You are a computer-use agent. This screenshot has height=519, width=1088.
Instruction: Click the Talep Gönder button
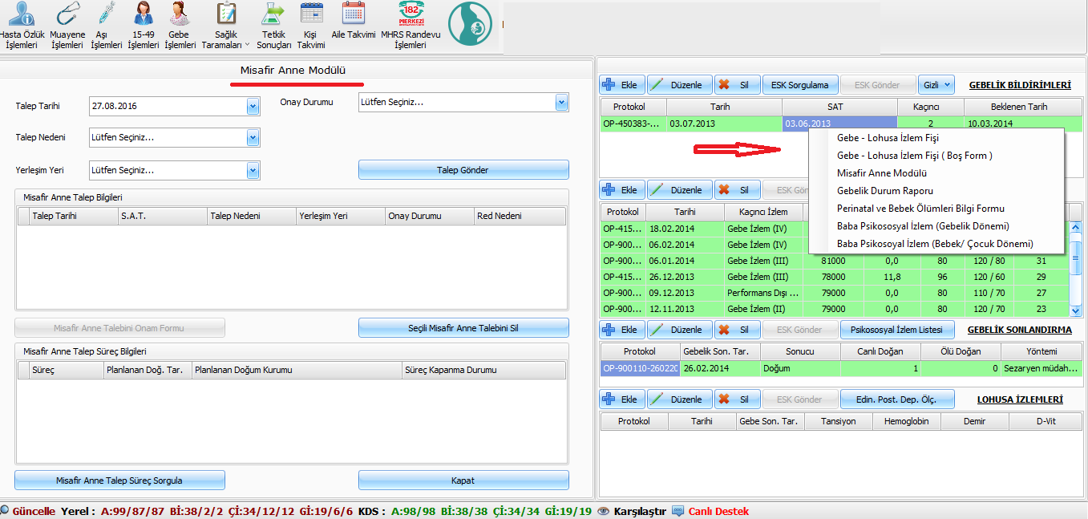(463, 170)
